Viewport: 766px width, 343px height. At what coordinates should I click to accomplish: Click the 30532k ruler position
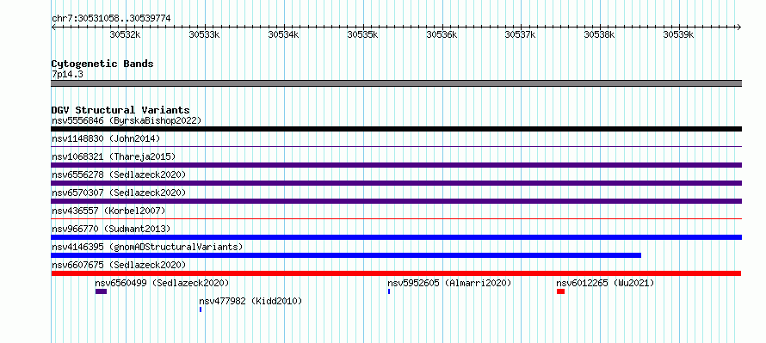[125, 34]
